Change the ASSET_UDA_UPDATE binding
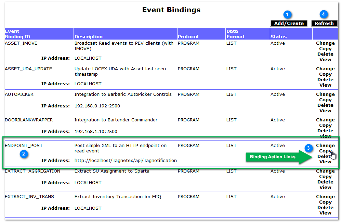 325,69
